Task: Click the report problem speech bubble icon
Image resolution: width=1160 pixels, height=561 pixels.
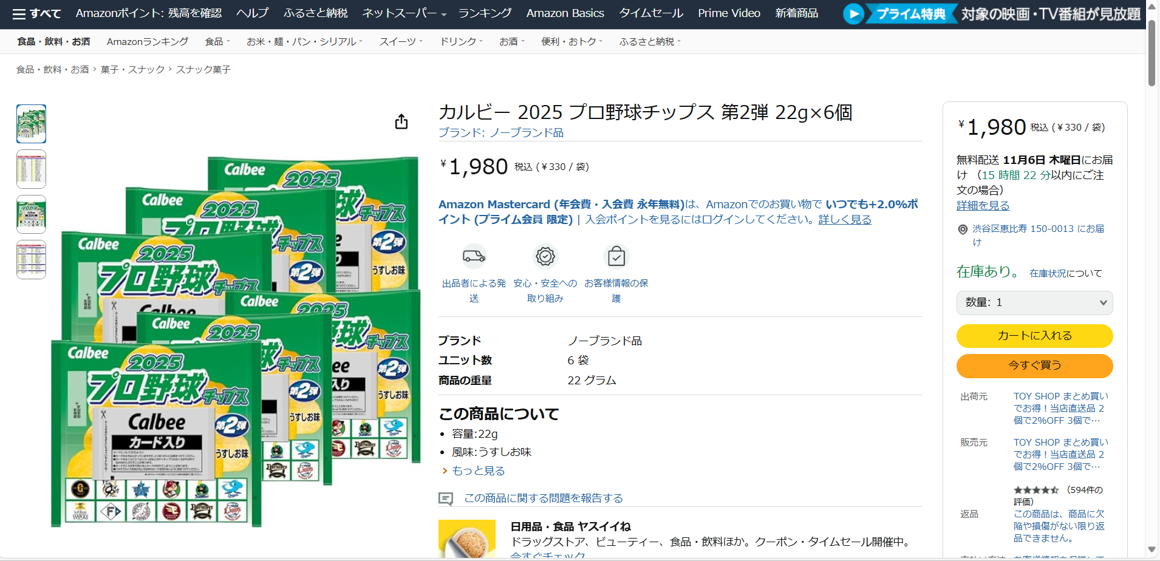Action: click(x=446, y=498)
